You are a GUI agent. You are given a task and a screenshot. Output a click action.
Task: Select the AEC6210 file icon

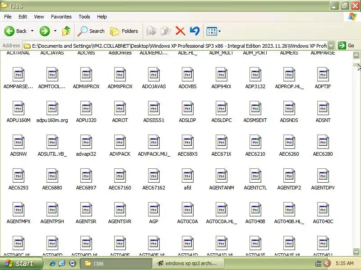(x=255, y=142)
